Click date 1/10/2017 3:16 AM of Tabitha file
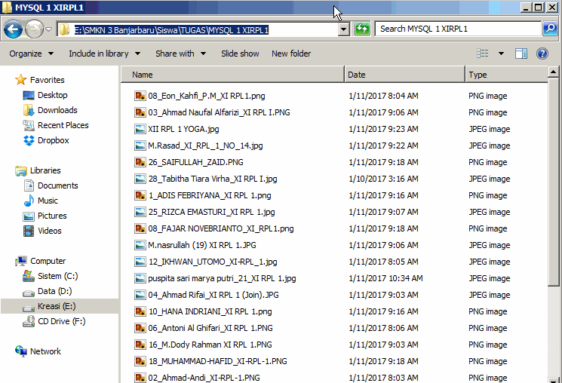Image resolution: width=562 pixels, height=383 pixels. click(383, 179)
